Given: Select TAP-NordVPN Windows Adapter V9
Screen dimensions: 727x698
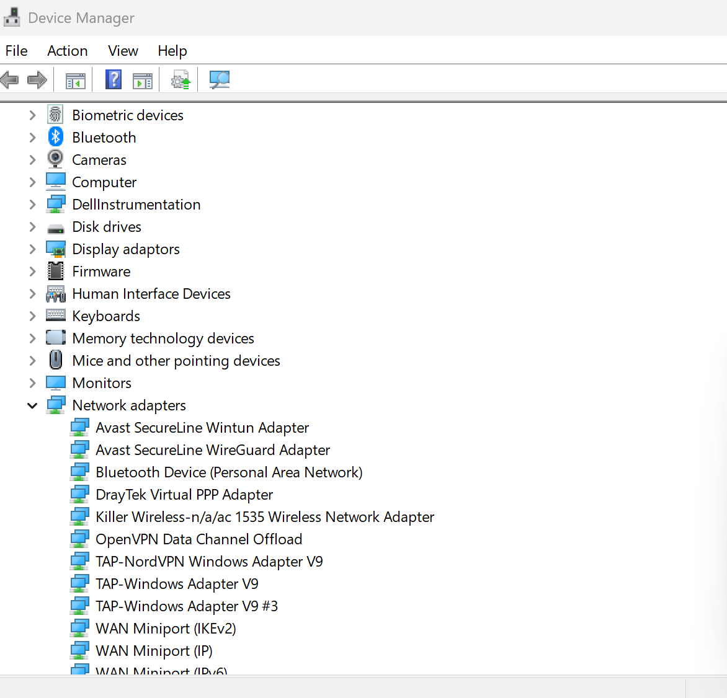Looking at the screenshot, I should pyautogui.click(x=209, y=562).
